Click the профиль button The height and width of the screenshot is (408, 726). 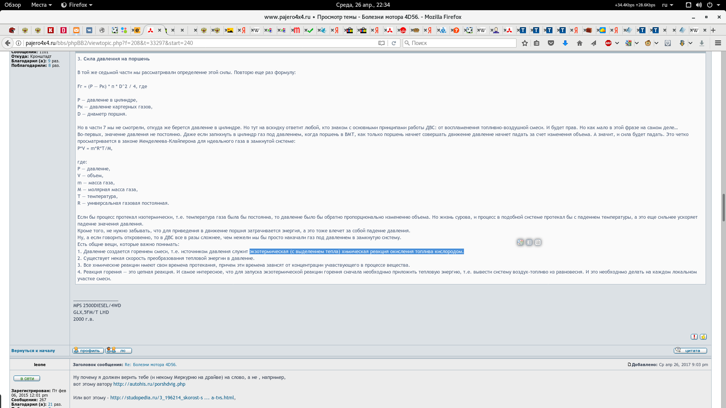pyautogui.click(x=88, y=350)
